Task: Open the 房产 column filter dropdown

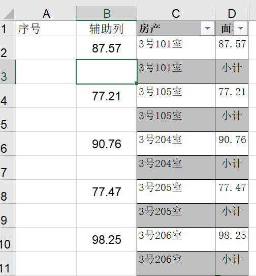Action: tap(207, 28)
